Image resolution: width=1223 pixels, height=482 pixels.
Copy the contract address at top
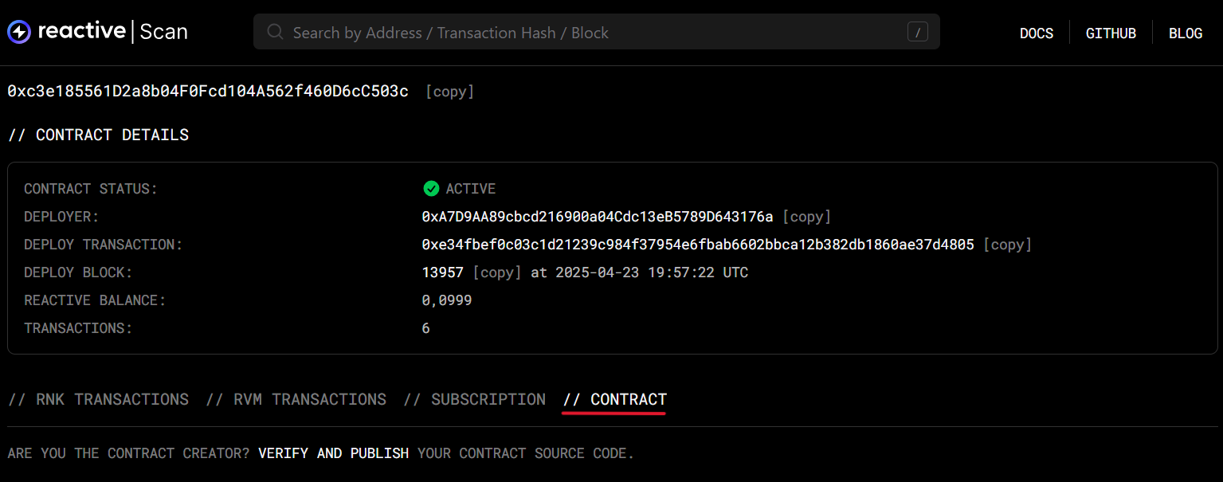450,92
